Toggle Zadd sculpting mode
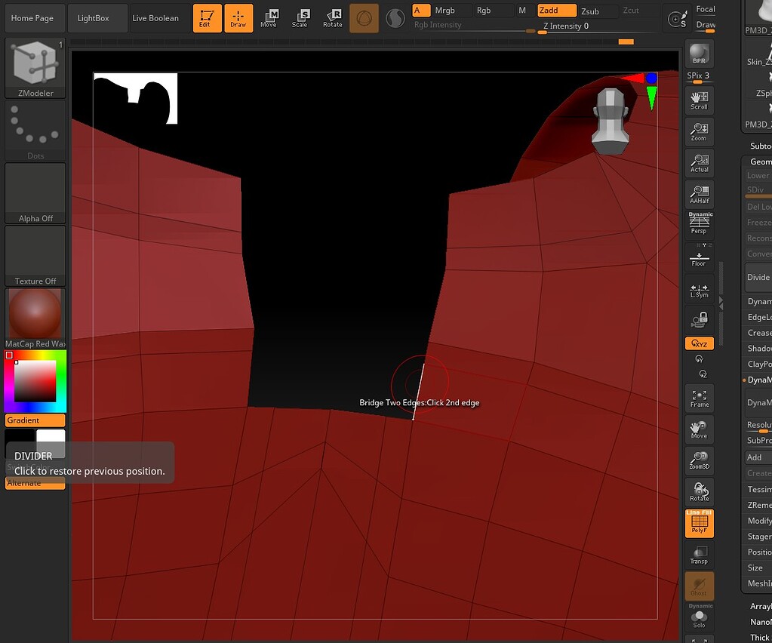772x643 pixels. [x=556, y=11]
